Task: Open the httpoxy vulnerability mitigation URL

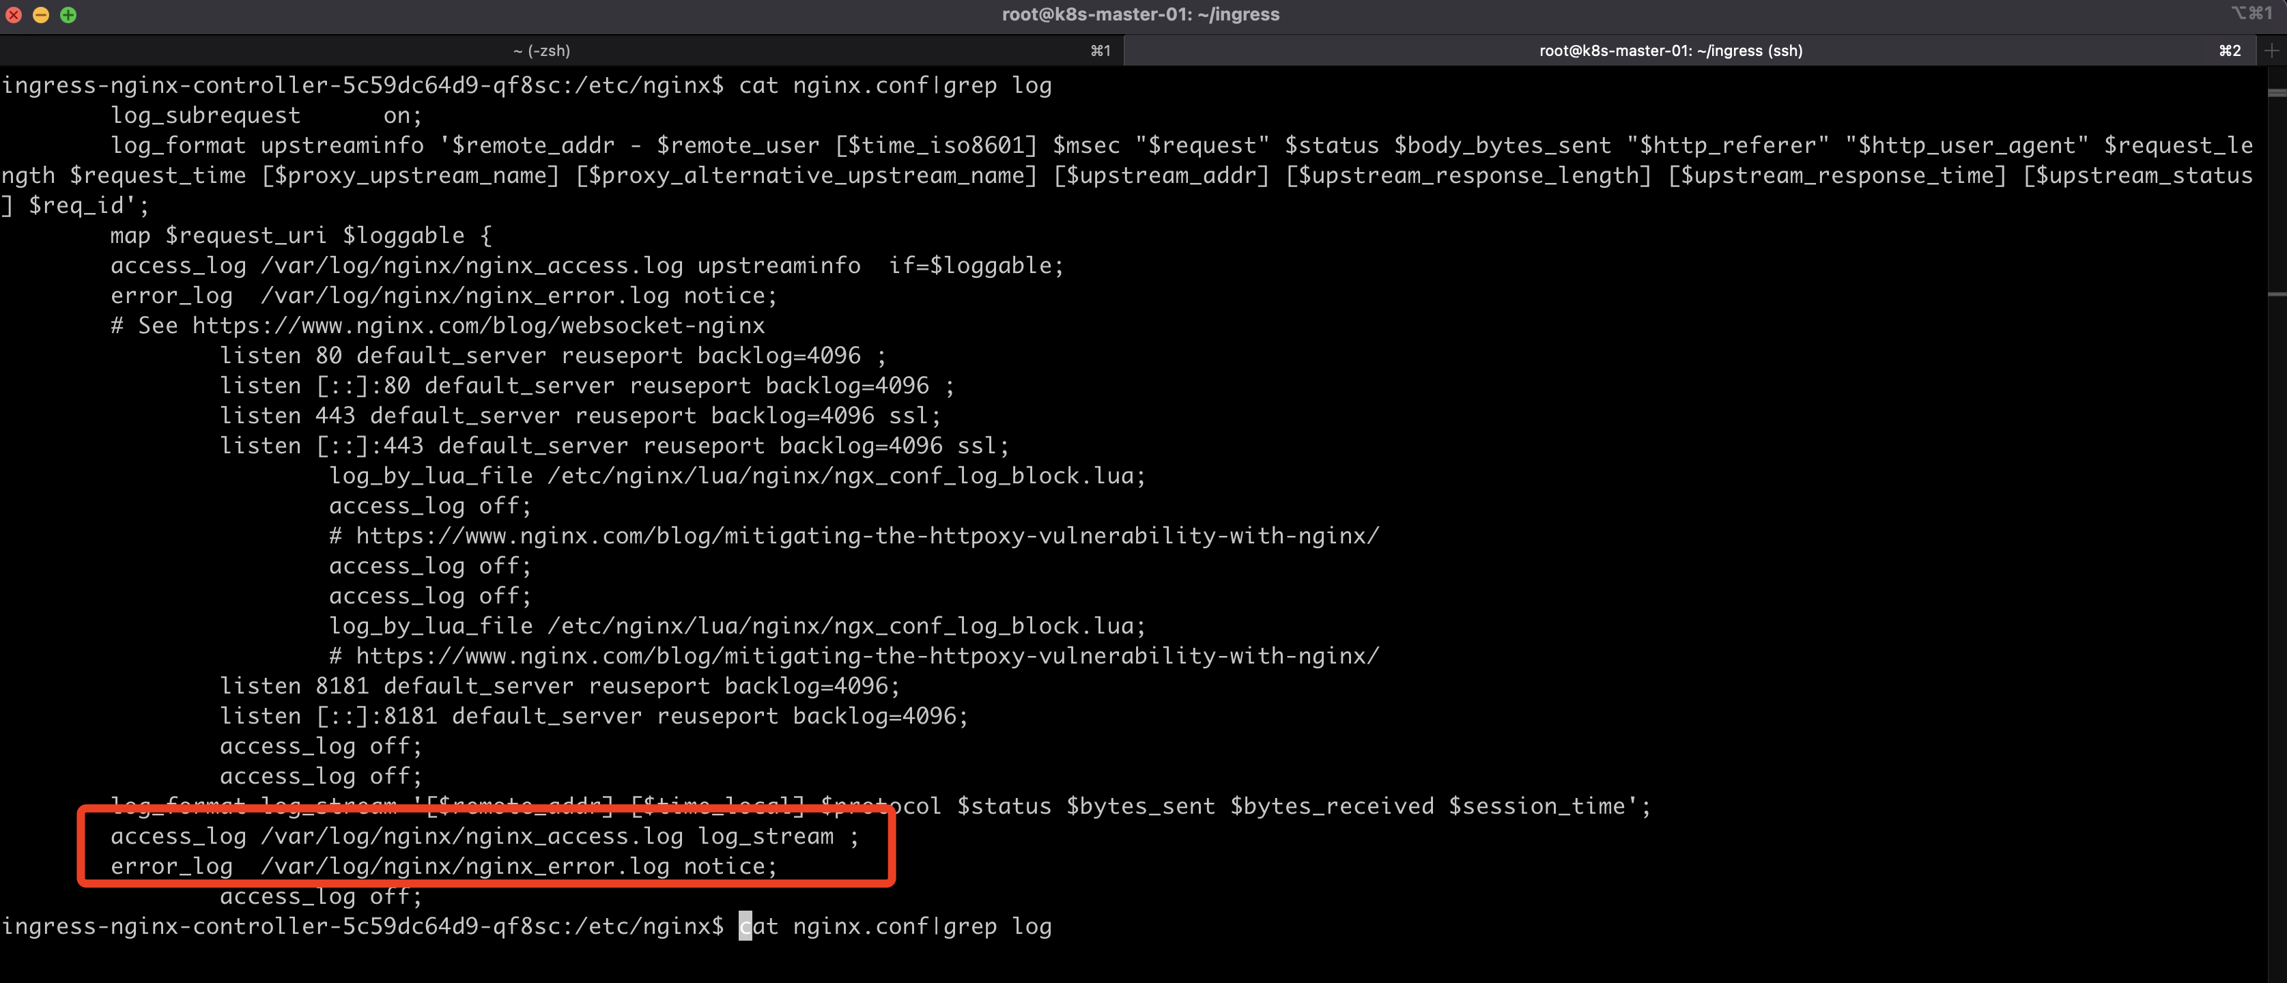Action: (x=852, y=535)
